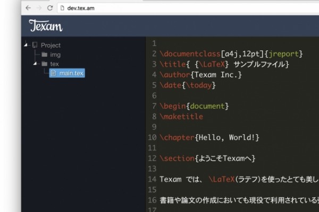
Task: Click the \today command
Action: click(x=199, y=85)
